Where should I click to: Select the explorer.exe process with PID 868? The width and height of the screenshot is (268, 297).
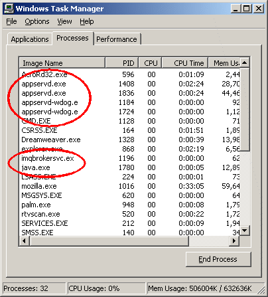[x=129, y=149]
